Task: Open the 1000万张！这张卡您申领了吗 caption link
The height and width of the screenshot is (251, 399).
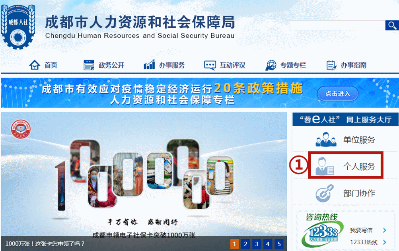Action: pyautogui.click(x=45, y=243)
